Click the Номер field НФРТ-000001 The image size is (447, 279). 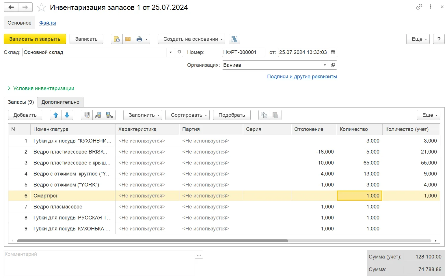pyautogui.click(x=243, y=52)
